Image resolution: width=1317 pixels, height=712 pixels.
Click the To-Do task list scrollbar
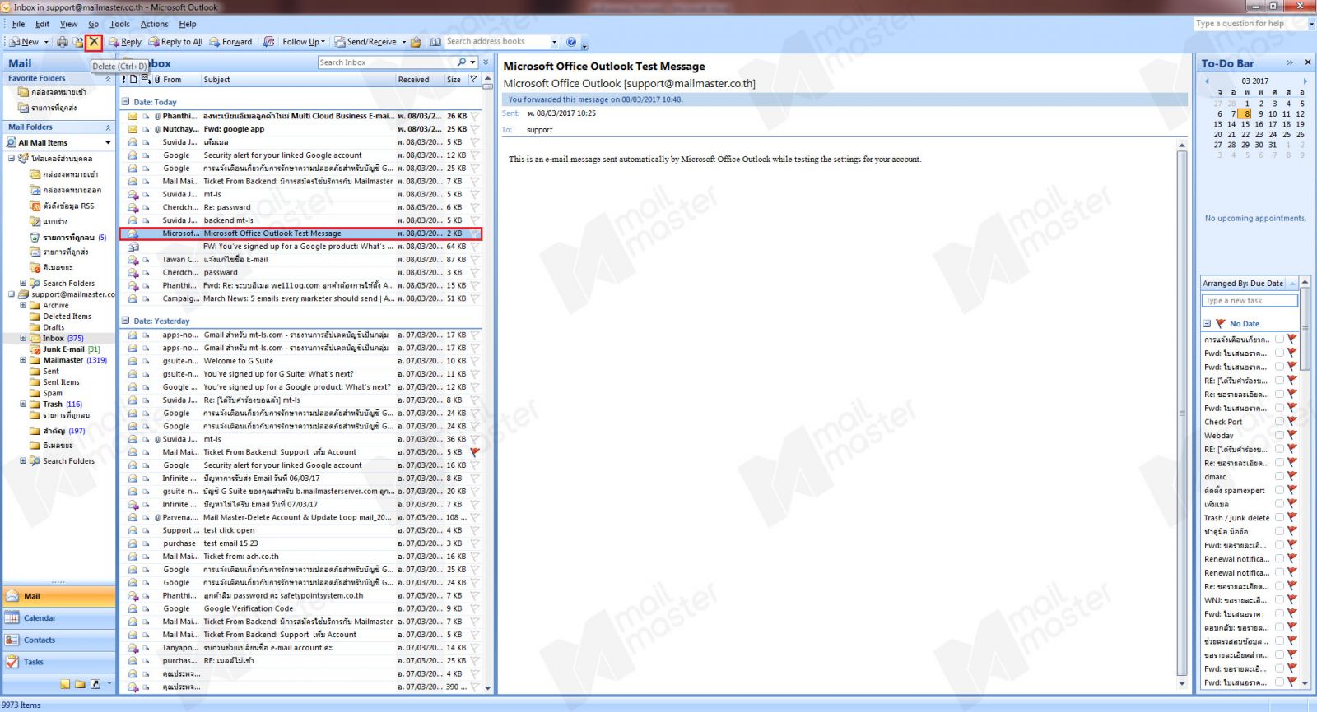[1305, 482]
